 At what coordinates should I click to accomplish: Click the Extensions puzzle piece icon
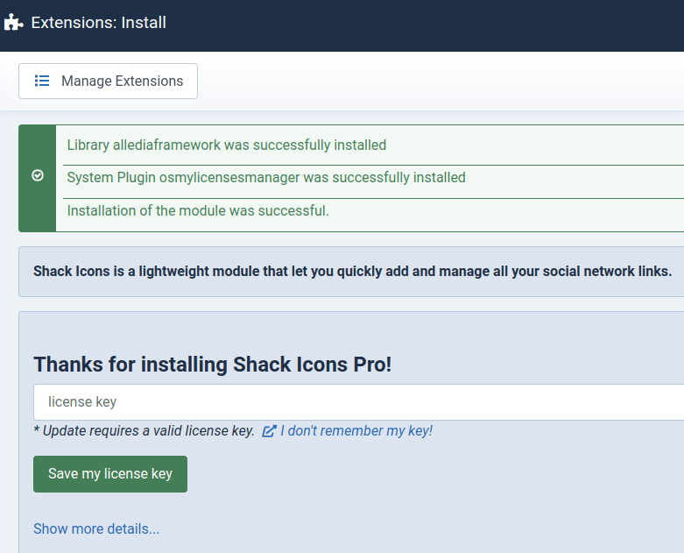[13, 22]
